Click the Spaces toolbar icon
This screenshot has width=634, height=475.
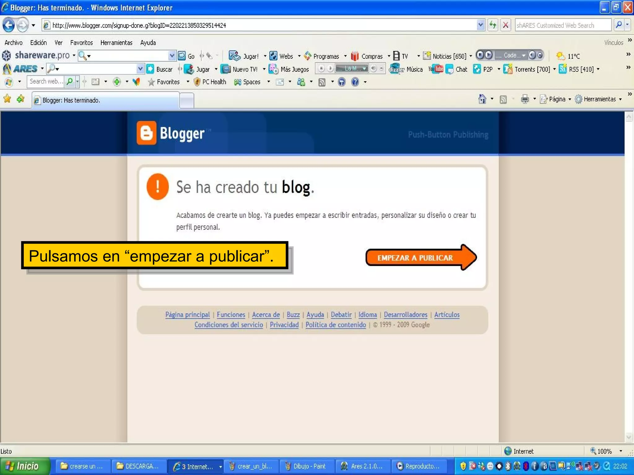(237, 82)
